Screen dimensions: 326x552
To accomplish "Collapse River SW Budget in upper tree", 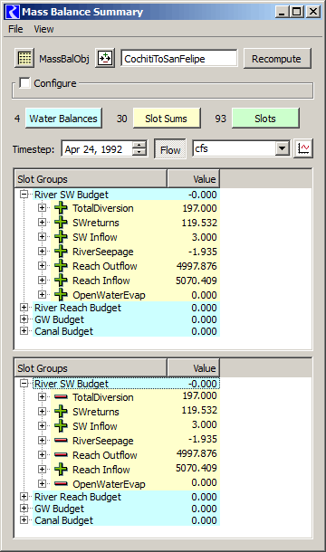I will (24, 195).
